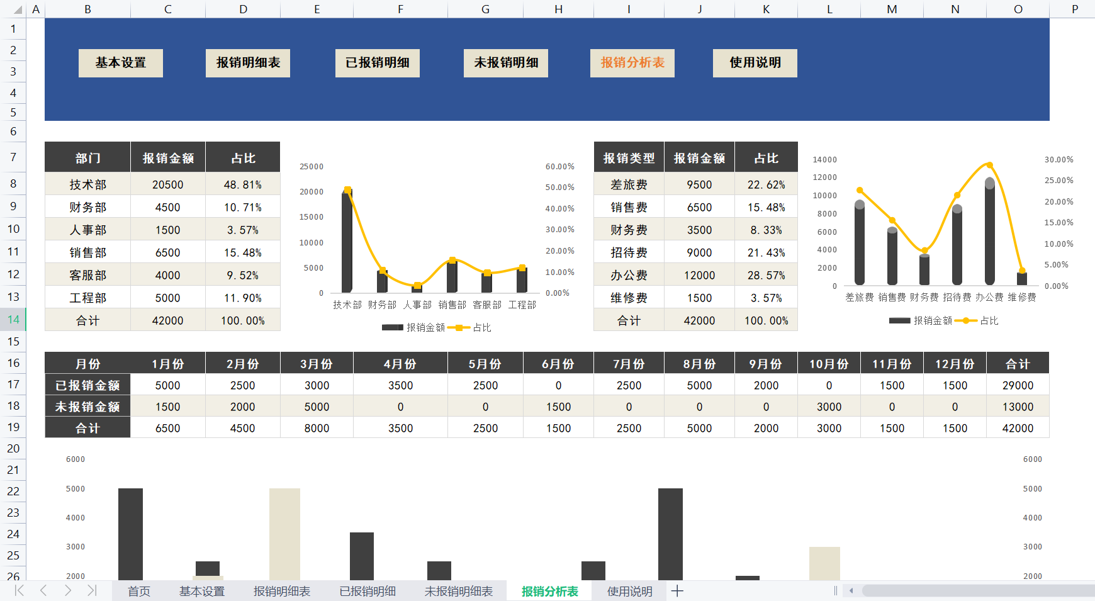The image size is (1095, 601).
Task: Switch to the 使用说明 sheet tab
Action: point(629,591)
